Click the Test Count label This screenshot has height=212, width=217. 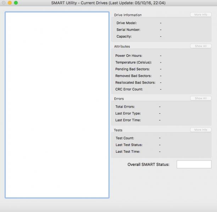(x=125, y=138)
